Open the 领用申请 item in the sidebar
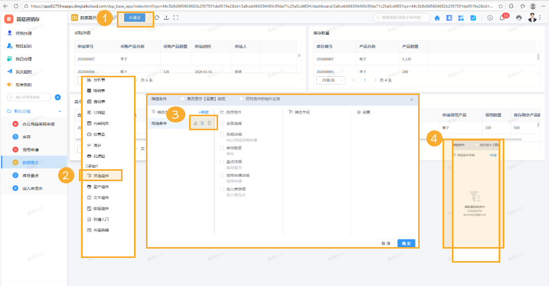Image resolution: width=549 pixels, height=286 pixels. (31, 150)
